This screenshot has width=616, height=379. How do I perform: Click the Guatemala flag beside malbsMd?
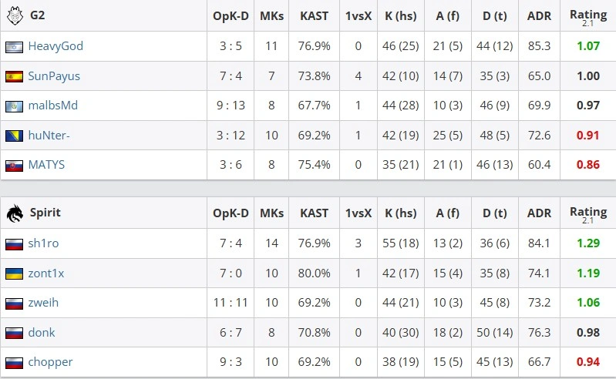(14, 106)
